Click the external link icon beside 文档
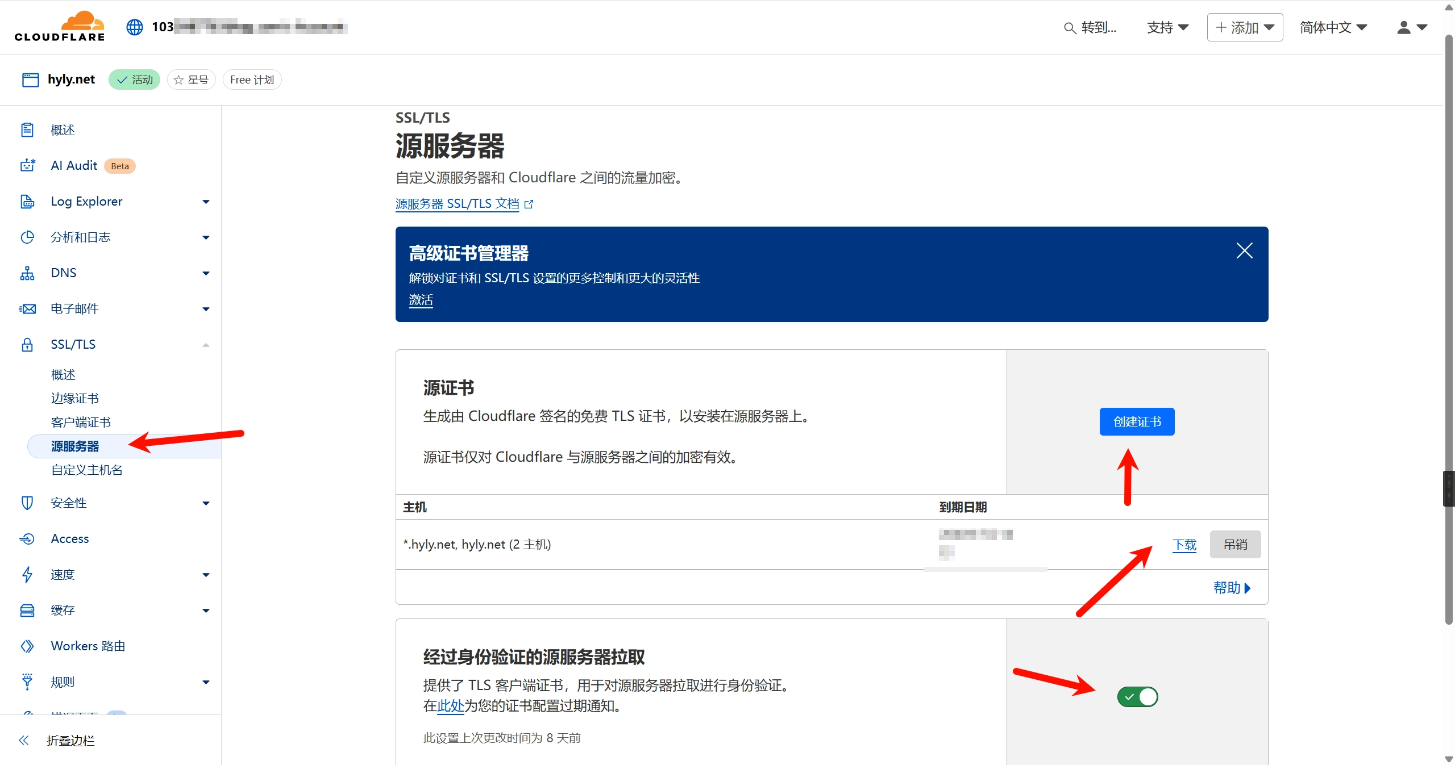The height and width of the screenshot is (765, 1455). pyautogui.click(x=529, y=204)
